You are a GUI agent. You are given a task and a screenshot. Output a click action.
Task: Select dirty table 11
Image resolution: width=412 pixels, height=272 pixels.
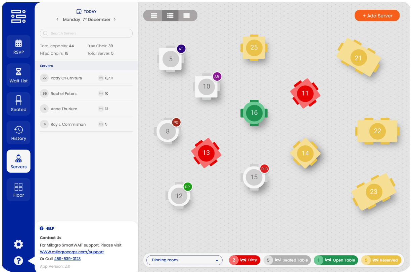coord(305,93)
